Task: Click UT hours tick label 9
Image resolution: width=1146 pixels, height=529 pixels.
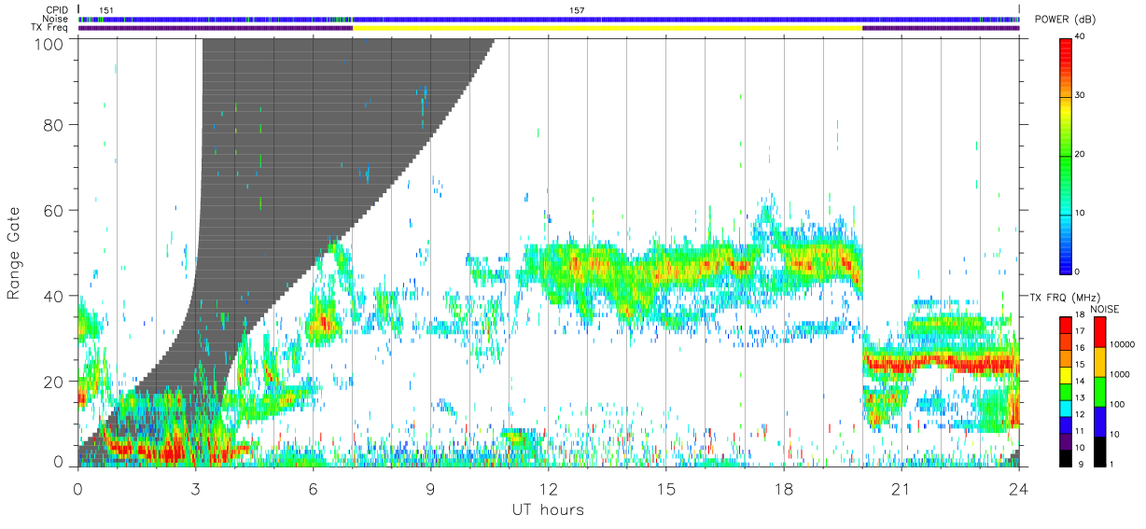Action: [431, 488]
